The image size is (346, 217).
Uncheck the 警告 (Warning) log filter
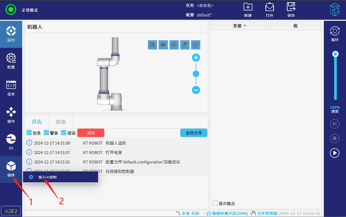point(46,133)
